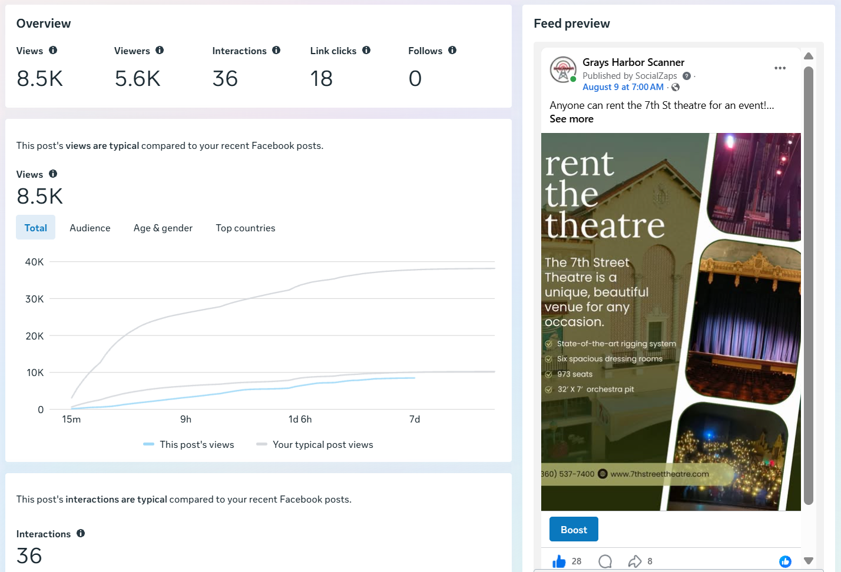Click the 28 likes count

(577, 561)
